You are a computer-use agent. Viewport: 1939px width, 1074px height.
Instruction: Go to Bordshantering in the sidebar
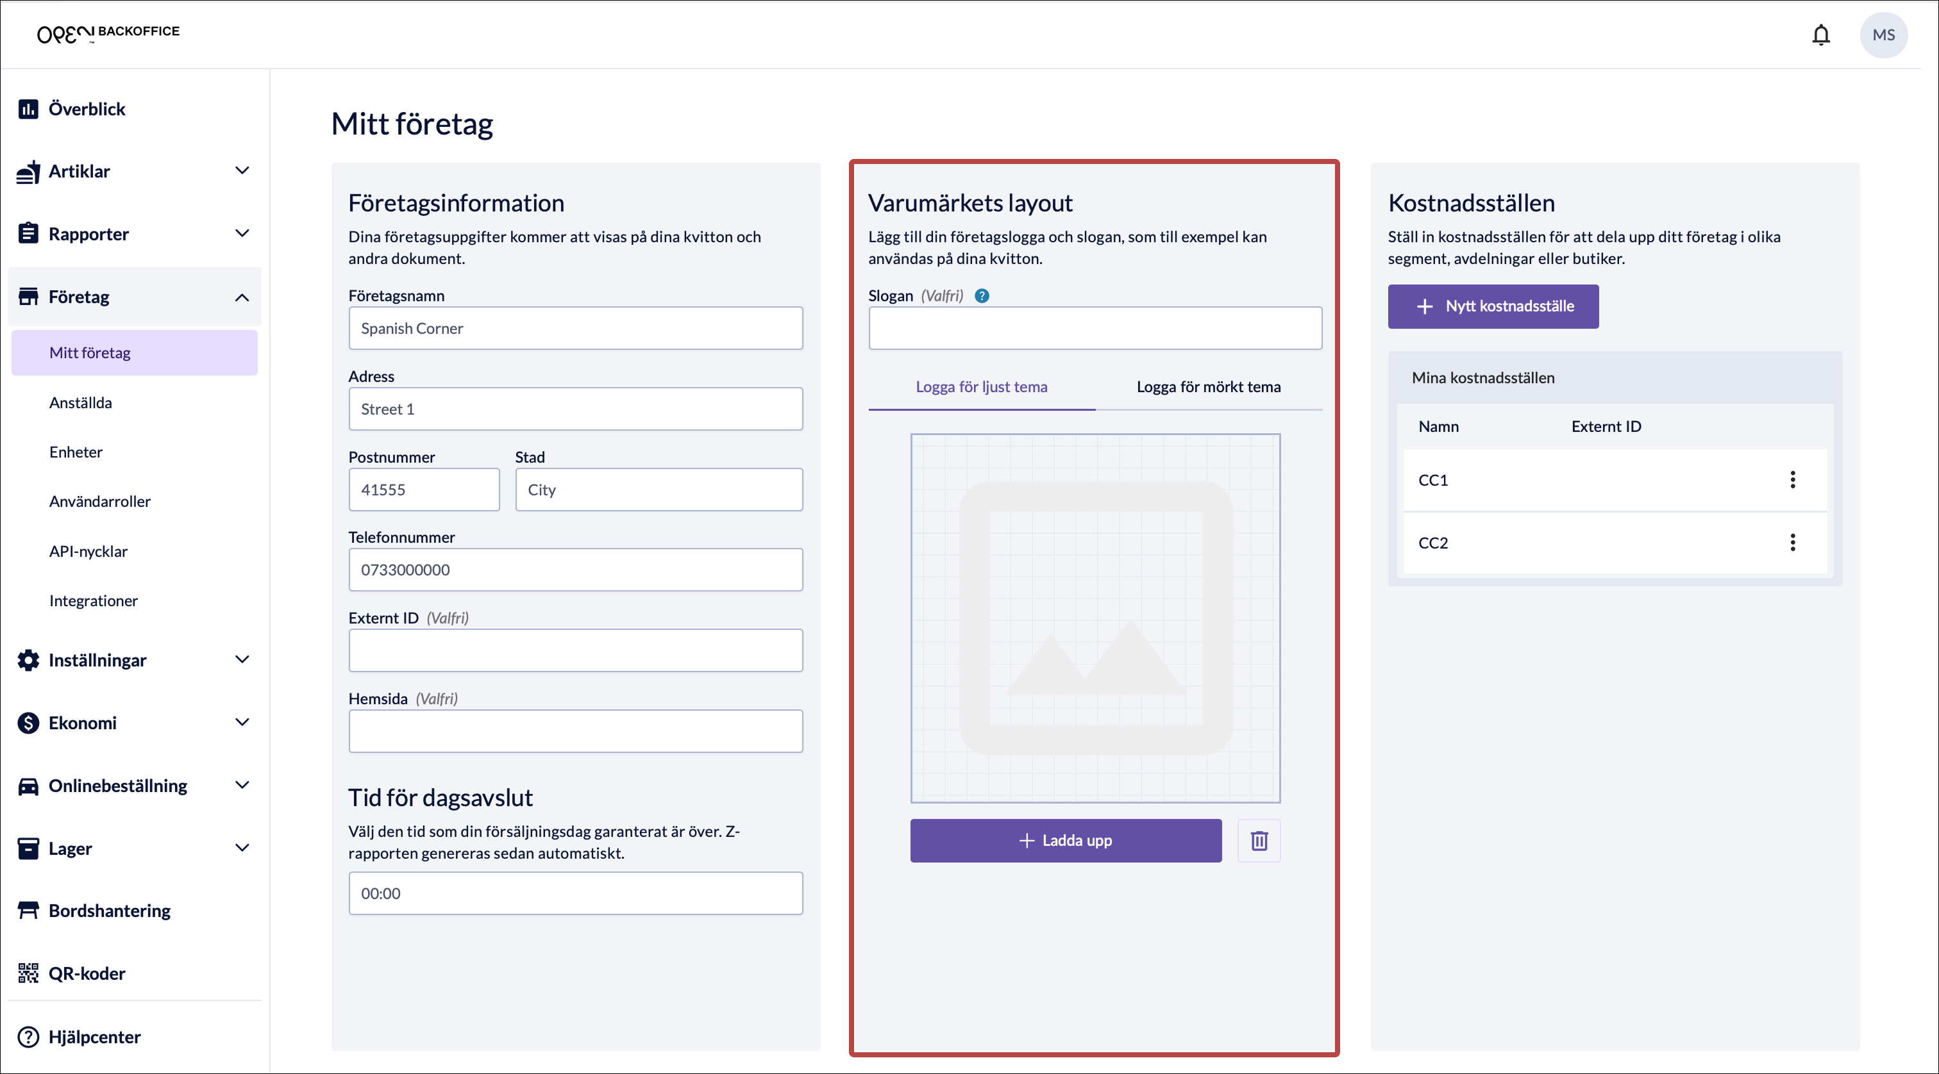[109, 911]
